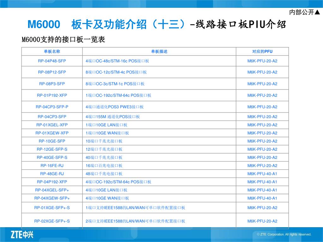Click description 12端口千兆光接口板
This screenshot has width=323, height=242.
click(x=104, y=149)
